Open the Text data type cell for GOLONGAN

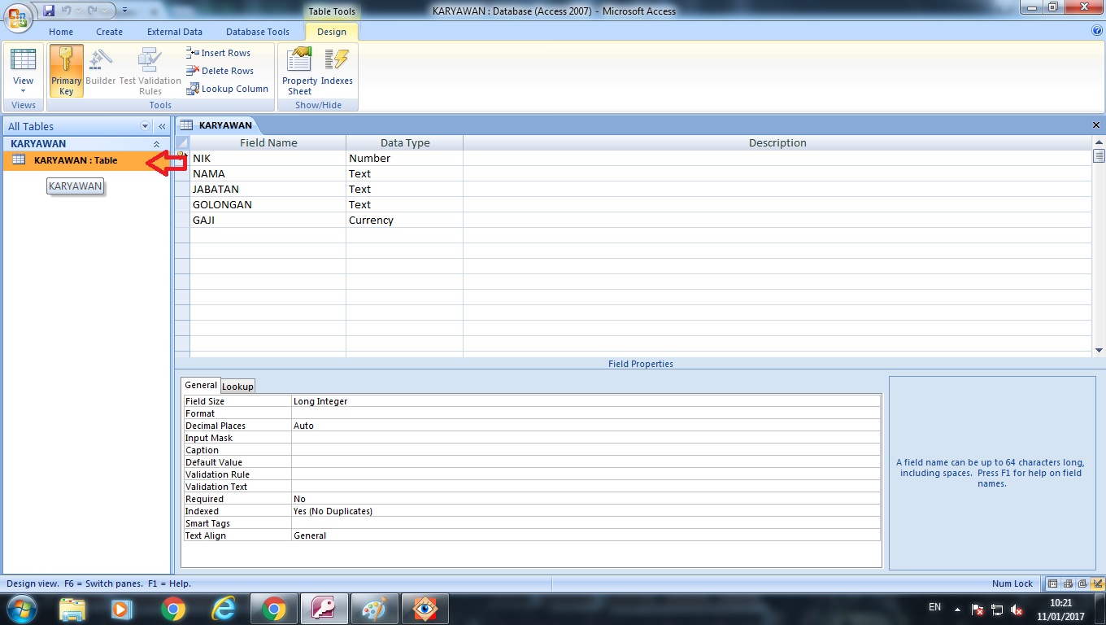click(404, 204)
